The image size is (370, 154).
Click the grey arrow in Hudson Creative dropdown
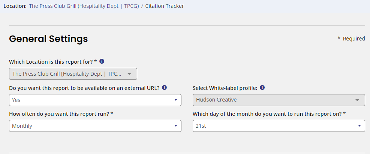pyautogui.click(x=357, y=100)
